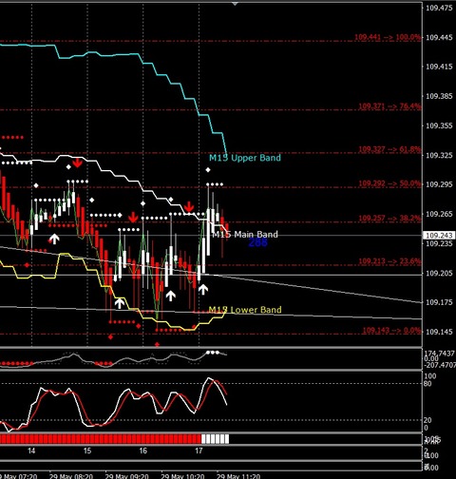Select the 'M15 Lower Band' label
Image resolution: width=456 pixels, height=479 pixels.
[x=245, y=310]
